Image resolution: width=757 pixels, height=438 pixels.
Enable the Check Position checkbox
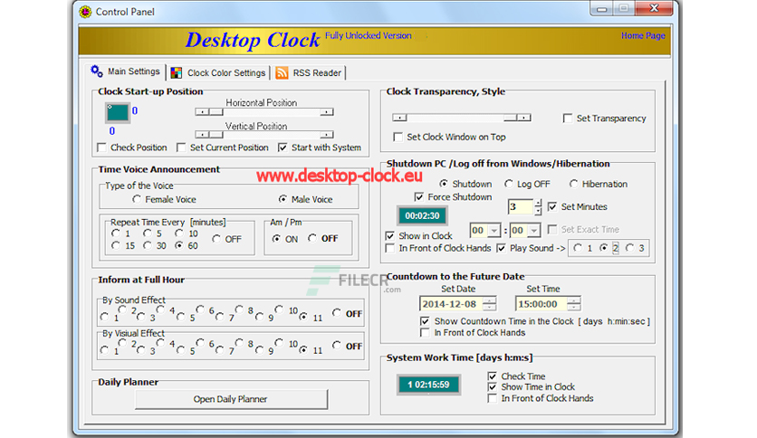point(101,148)
